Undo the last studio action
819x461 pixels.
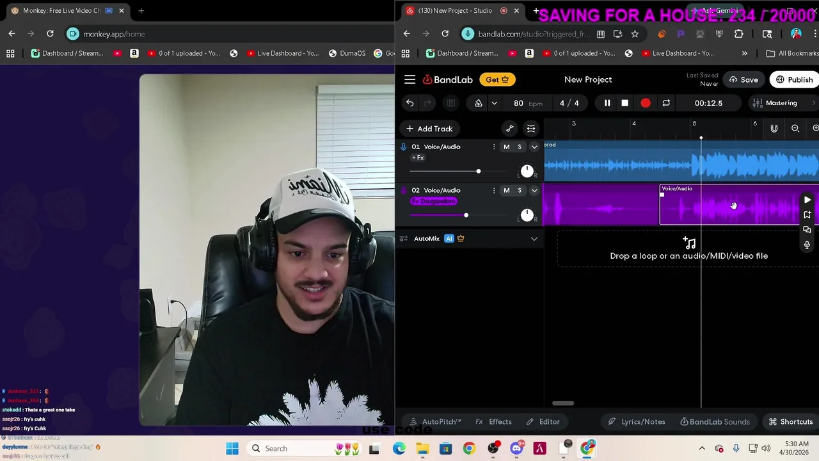pos(409,103)
